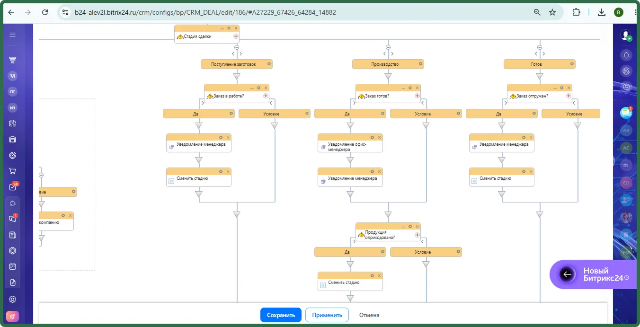Open tasks icon with 58 badge

tap(13, 187)
